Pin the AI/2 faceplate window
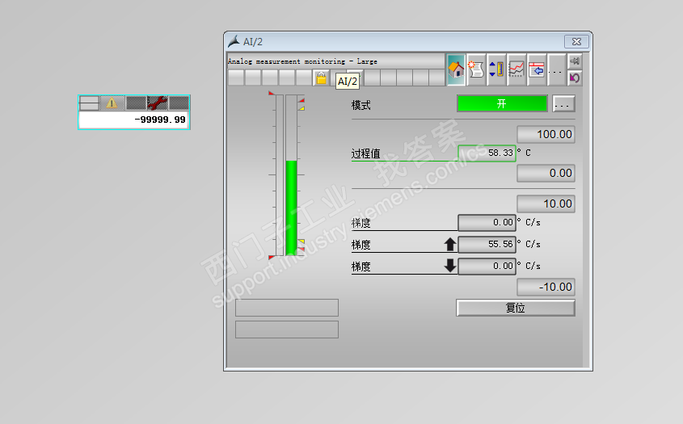This screenshot has height=424, width=683. [x=575, y=61]
